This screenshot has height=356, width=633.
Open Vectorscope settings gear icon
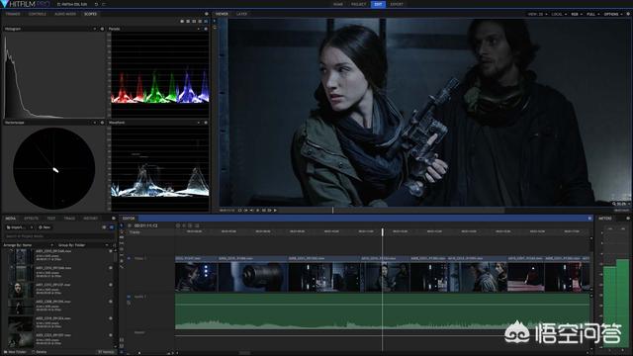(102, 123)
